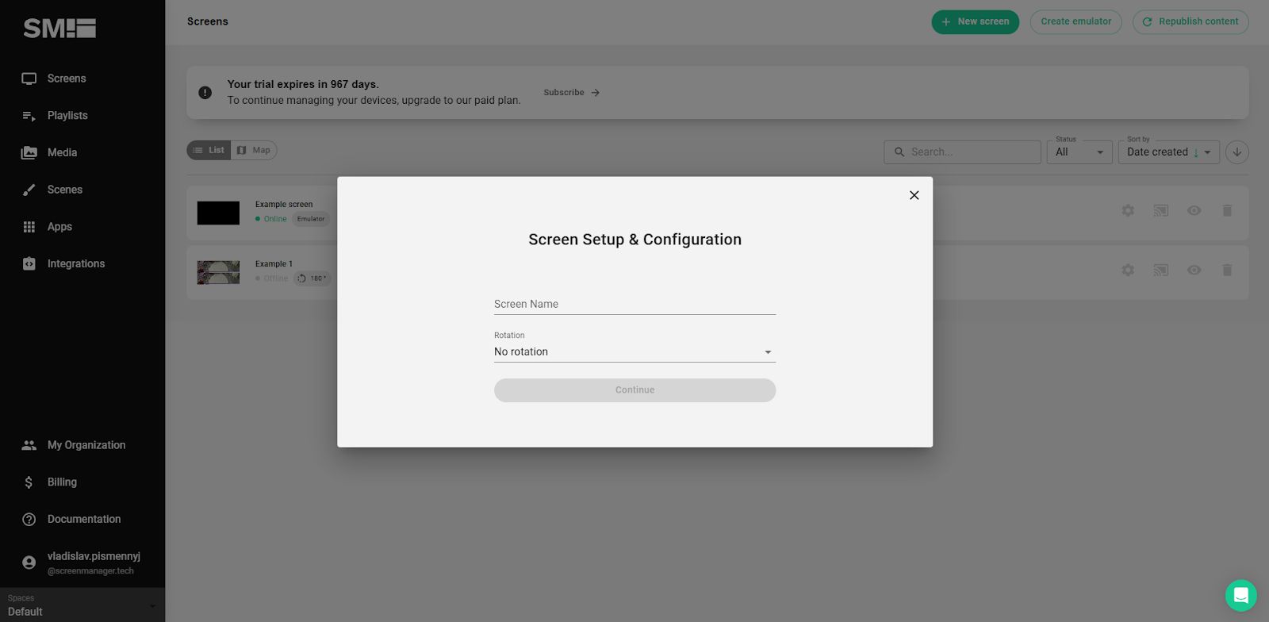Click the 180° rotation badge

click(x=312, y=278)
